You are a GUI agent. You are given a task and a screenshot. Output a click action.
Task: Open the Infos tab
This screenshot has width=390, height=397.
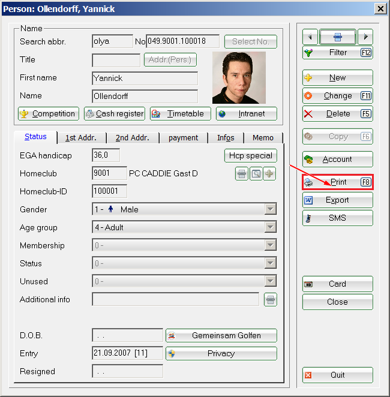(x=226, y=138)
